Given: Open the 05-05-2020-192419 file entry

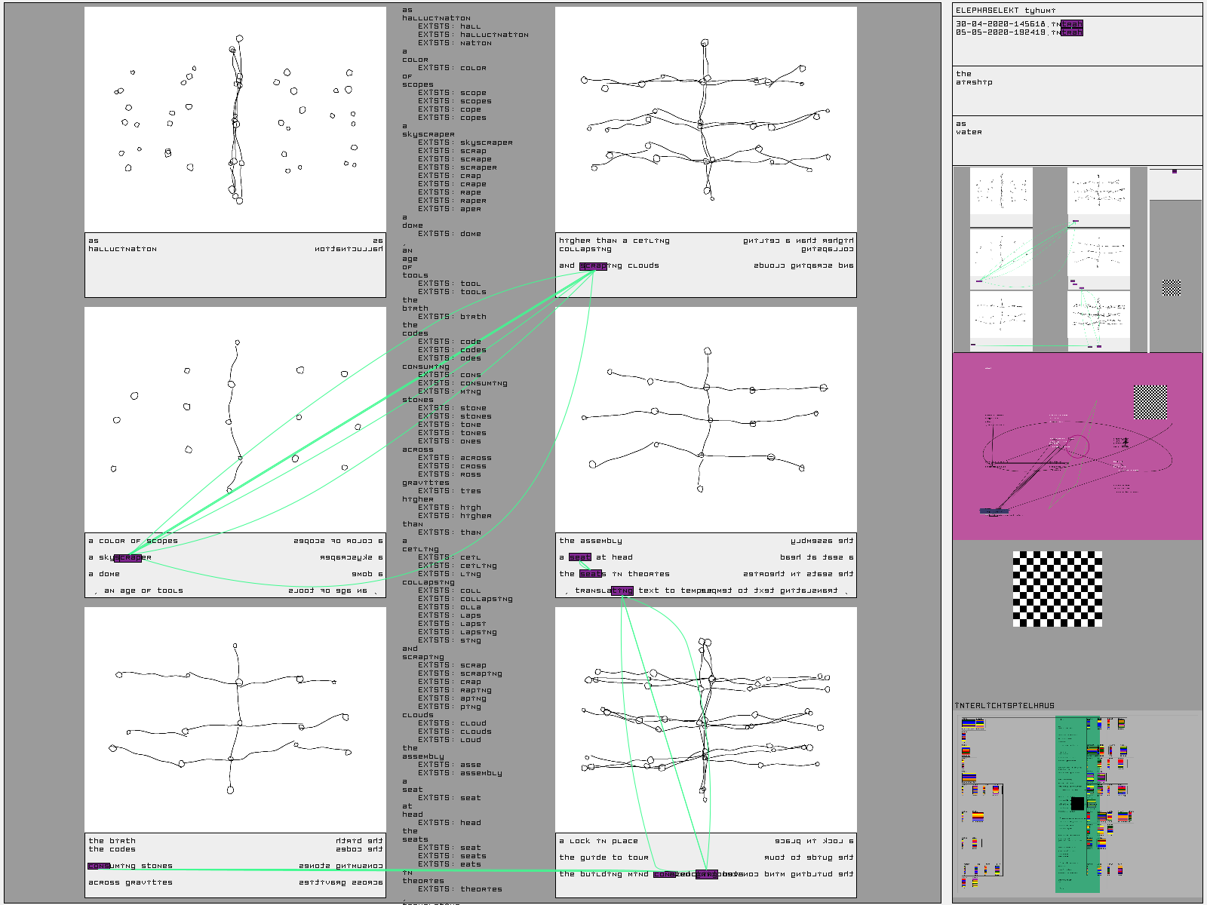Looking at the screenshot, I should point(1018,32).
